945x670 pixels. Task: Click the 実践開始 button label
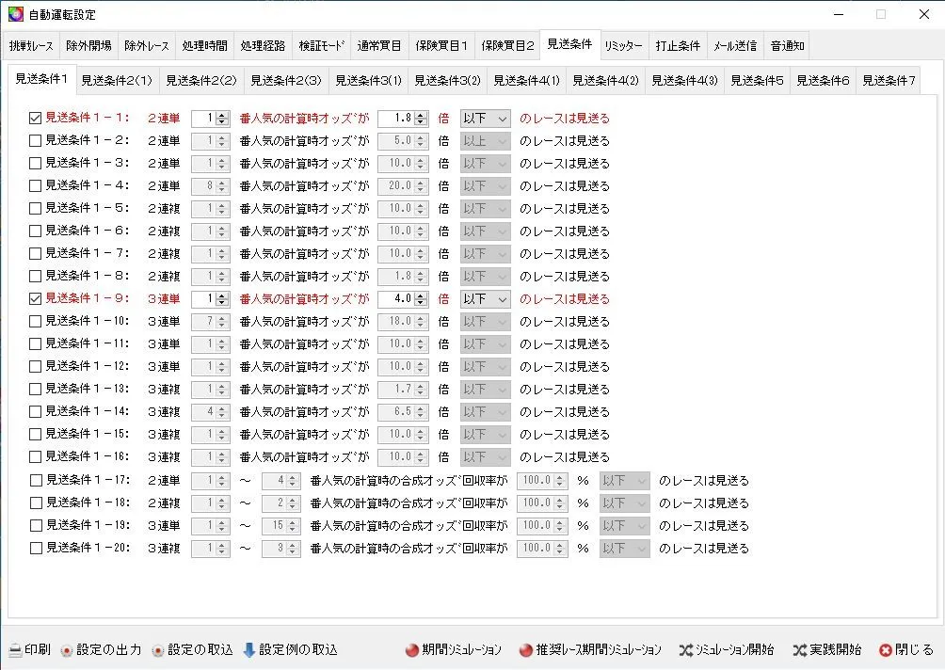(835, 649)
